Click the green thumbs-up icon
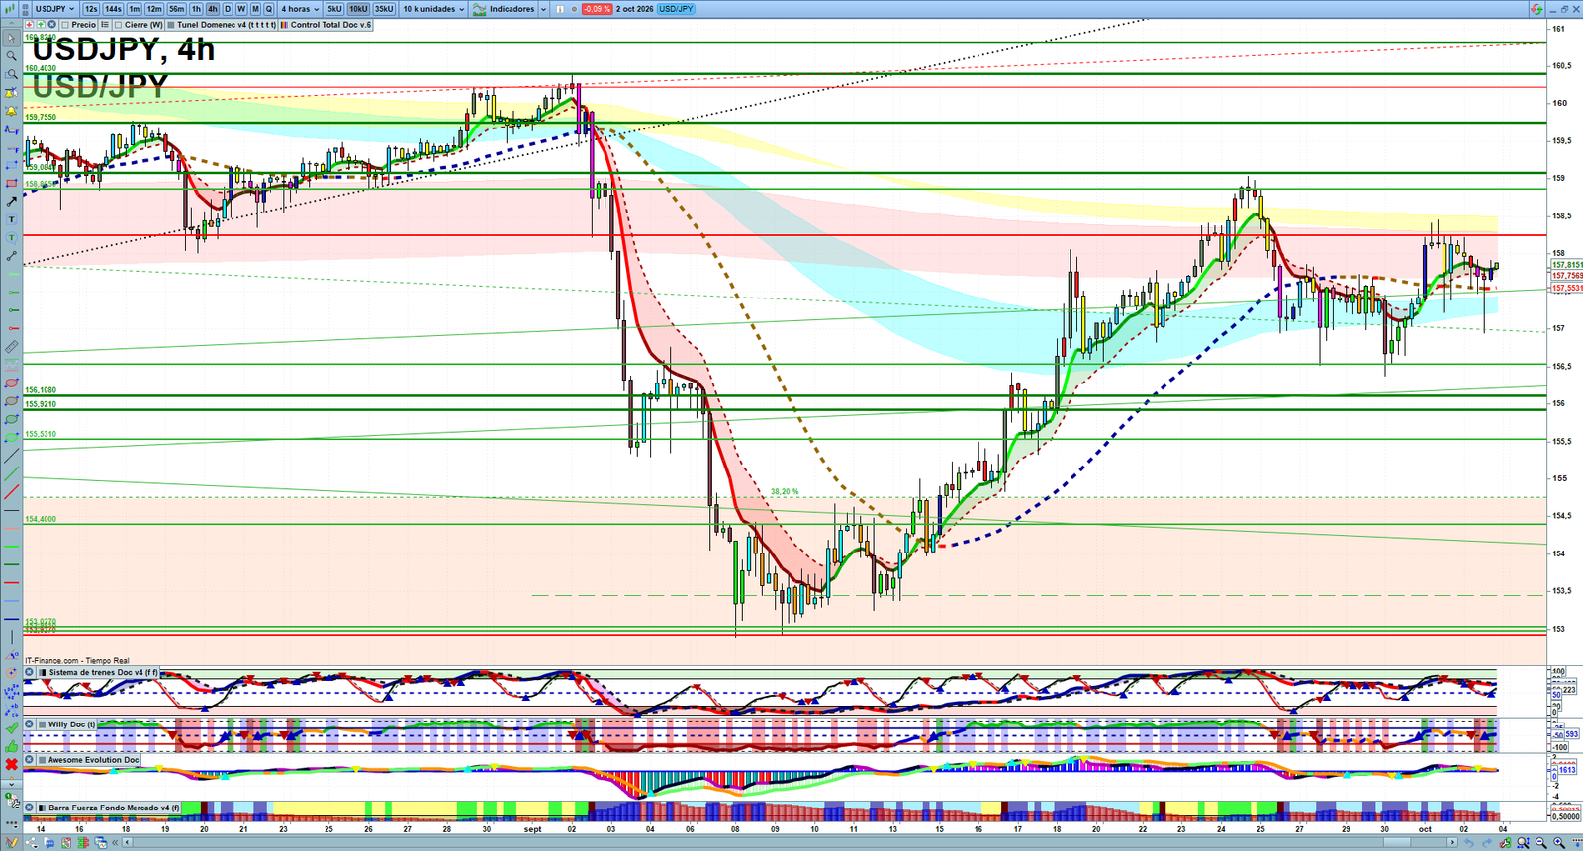Screen dimensions: 1583x851 coord(11,746)
